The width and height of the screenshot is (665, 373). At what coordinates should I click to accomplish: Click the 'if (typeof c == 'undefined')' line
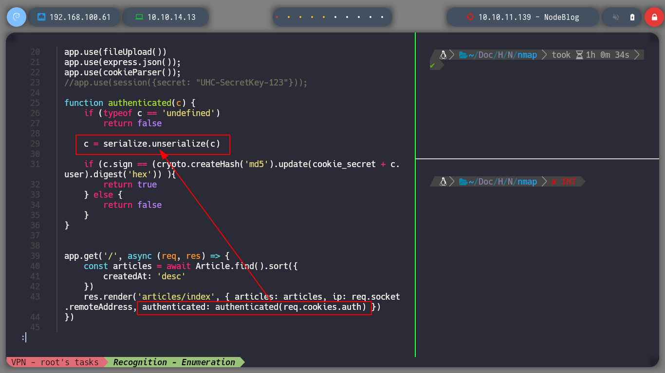click(x=152, y=113)
